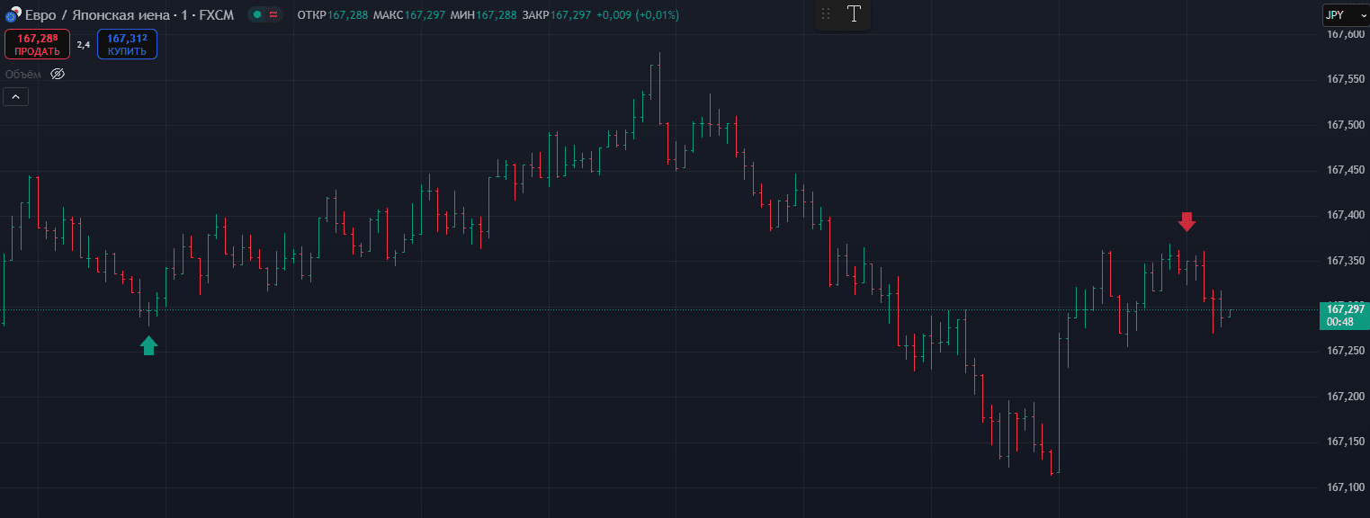
Task: Select the green up arrow marker
Action: point(148,345)
